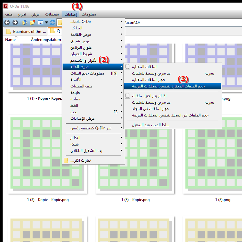Open النظام submenu
This screenshot has height=242, width=242.
(x=93, y=138)
